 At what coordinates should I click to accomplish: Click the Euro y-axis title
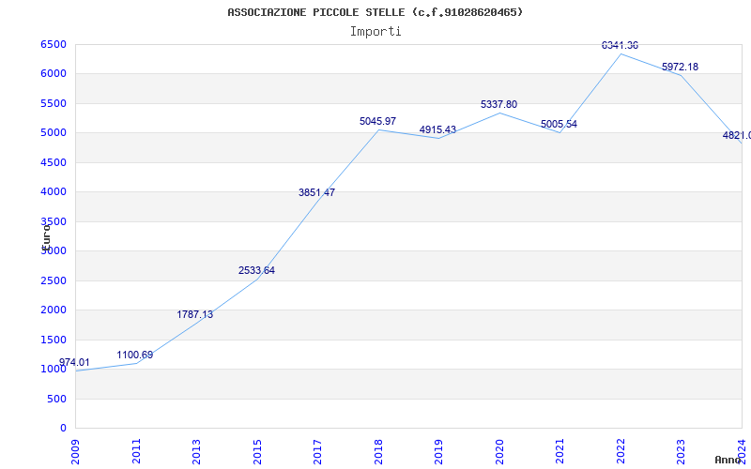pyautogui.click(x=45, y=234)
